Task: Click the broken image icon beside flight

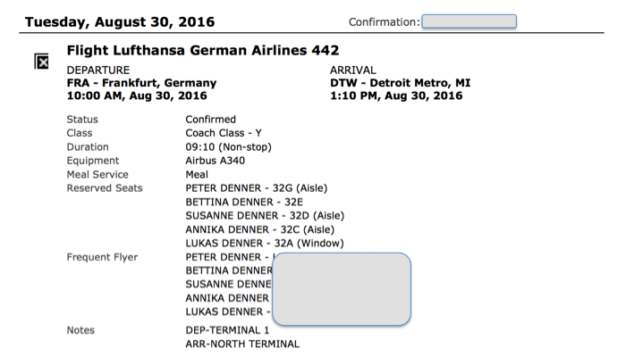Action: [x=41, y=62]
